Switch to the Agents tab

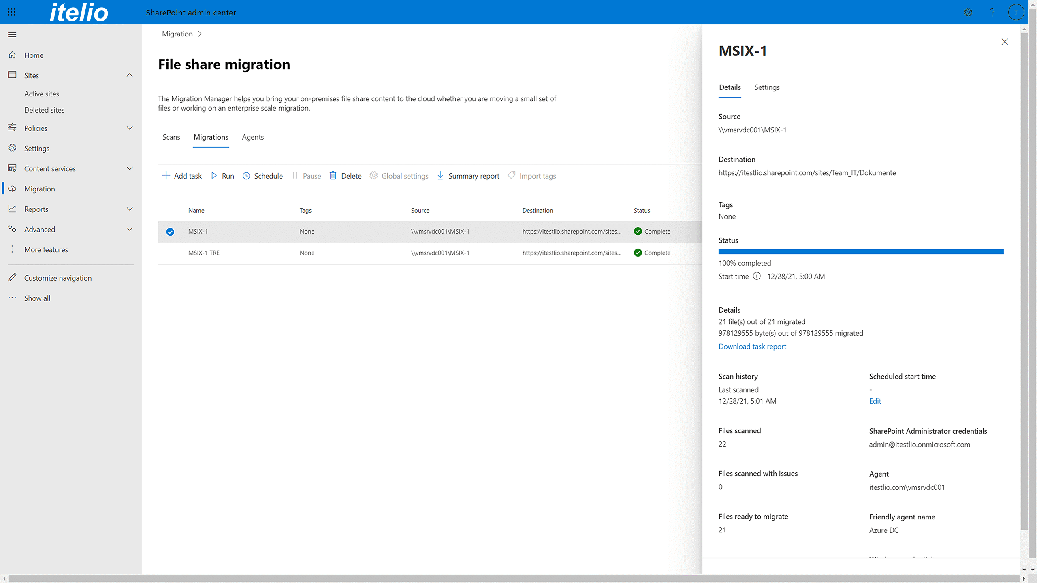pyautogui.click(x=253, y=137)
